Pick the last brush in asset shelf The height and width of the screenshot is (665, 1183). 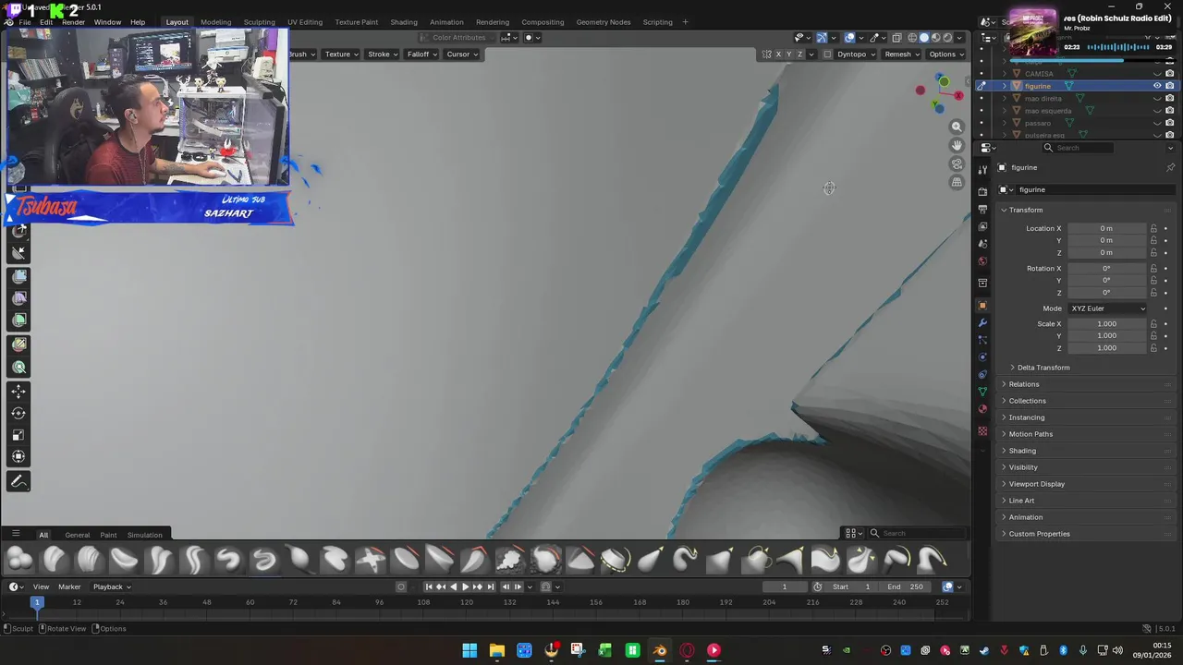click(x=931, y=559)
